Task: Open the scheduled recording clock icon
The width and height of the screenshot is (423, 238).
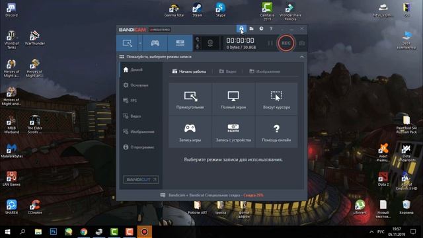Action: pos(261,28)
